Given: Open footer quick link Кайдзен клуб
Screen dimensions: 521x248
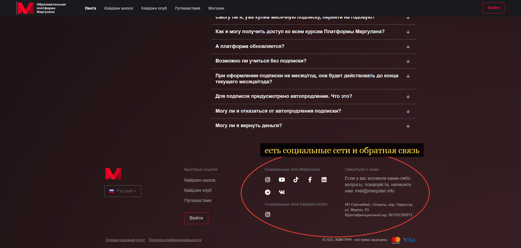Looking at the screenshot, I should pos(198,190).
